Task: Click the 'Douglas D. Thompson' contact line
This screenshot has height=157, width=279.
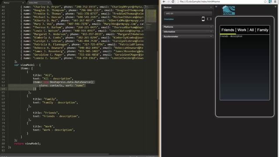Action: (x=82, y=10)
